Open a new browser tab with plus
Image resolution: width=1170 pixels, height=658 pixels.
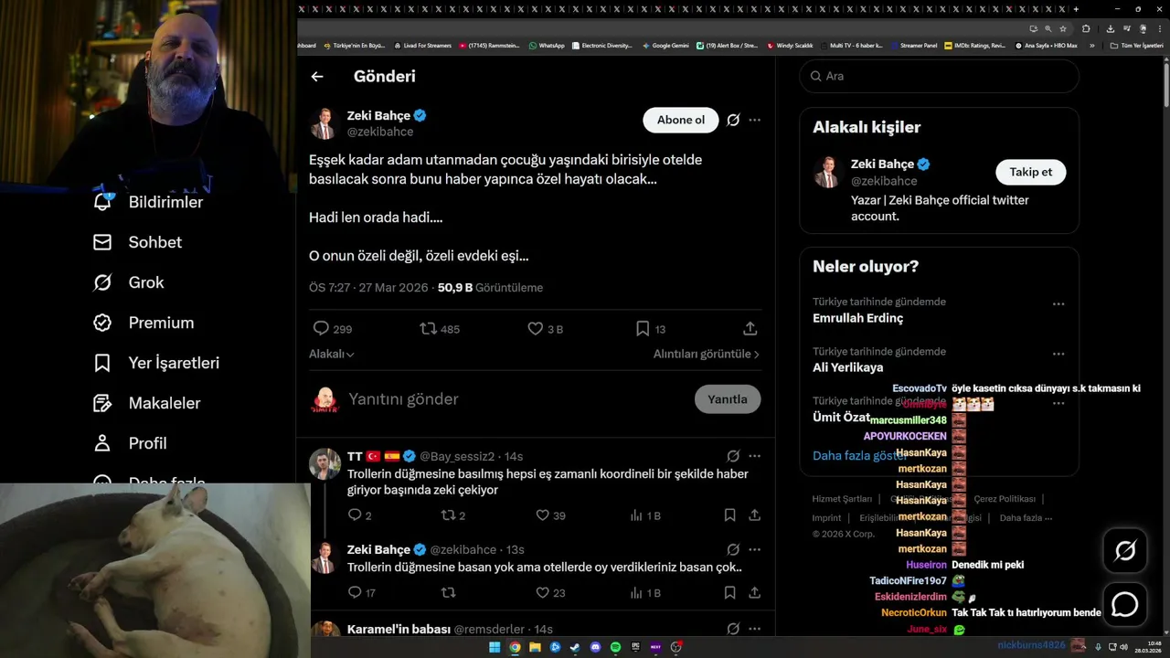click(1076, 9)
